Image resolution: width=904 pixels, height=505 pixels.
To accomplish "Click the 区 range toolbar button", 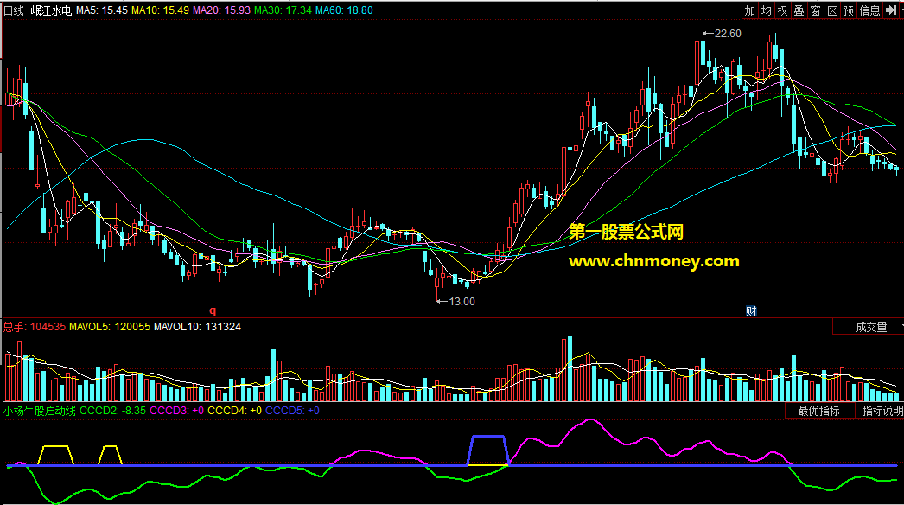I will click(x=832, y=10).
